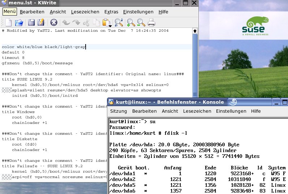Open the Sitzung menu in Konsole
Screen dimensions: 288x194
[119, 111]
